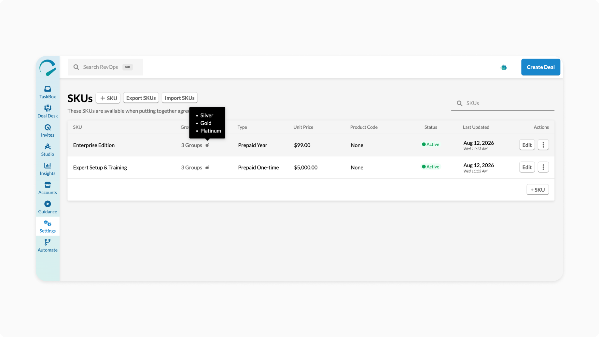Click the RevOps logo icon
Screen dimensions: 599x337
click(x=48, y=68)
